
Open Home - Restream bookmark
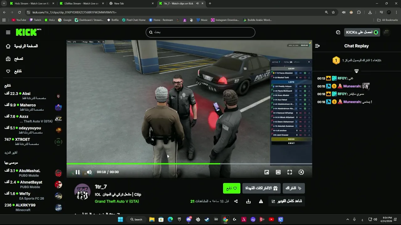pos(161,20)
